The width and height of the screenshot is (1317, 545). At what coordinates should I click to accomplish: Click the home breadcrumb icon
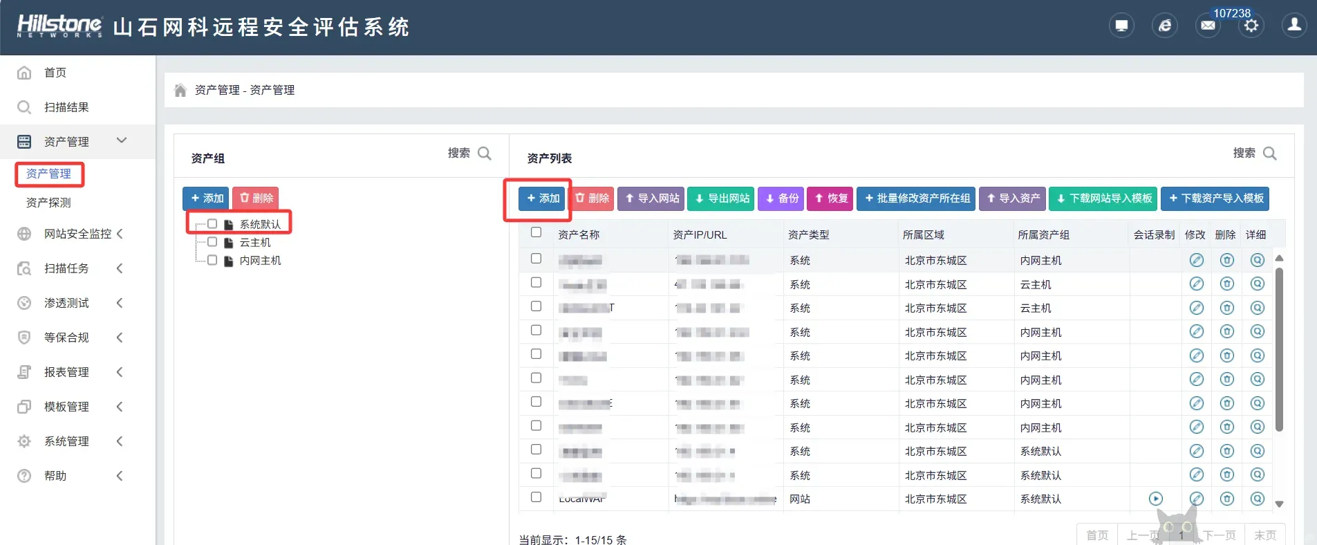coord(180,90)
